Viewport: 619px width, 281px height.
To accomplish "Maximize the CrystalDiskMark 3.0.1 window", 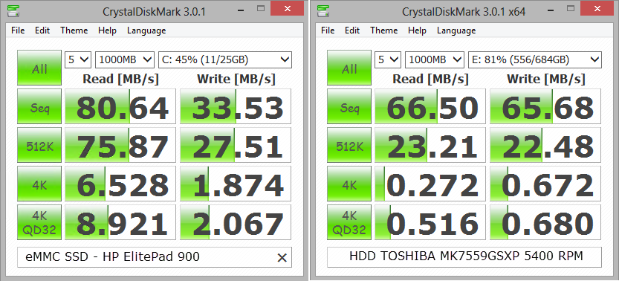I will tap(260, 8).
